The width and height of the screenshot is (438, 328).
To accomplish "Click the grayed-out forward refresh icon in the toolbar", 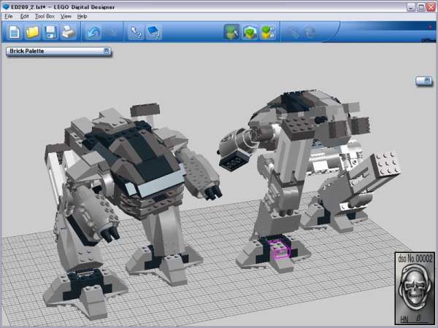I will tap(310, 32).
